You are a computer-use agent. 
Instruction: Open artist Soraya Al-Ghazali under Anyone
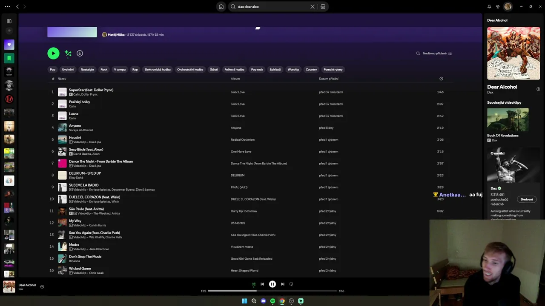[81, 130]
